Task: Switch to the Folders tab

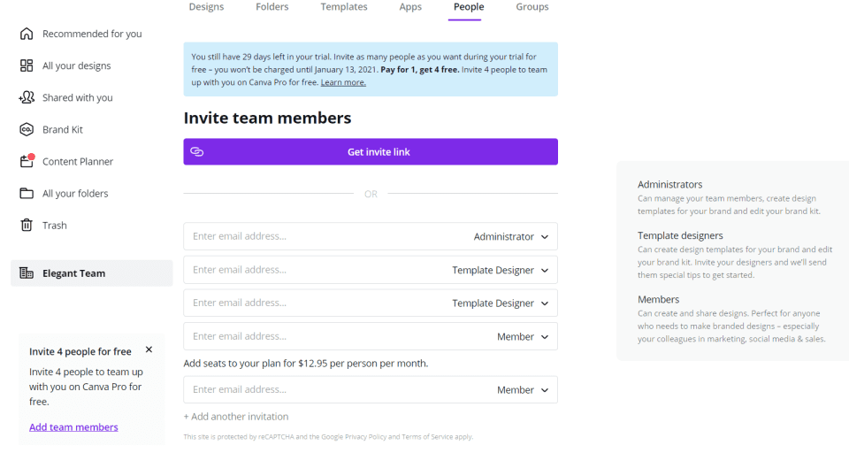Action: pos(272,7)
